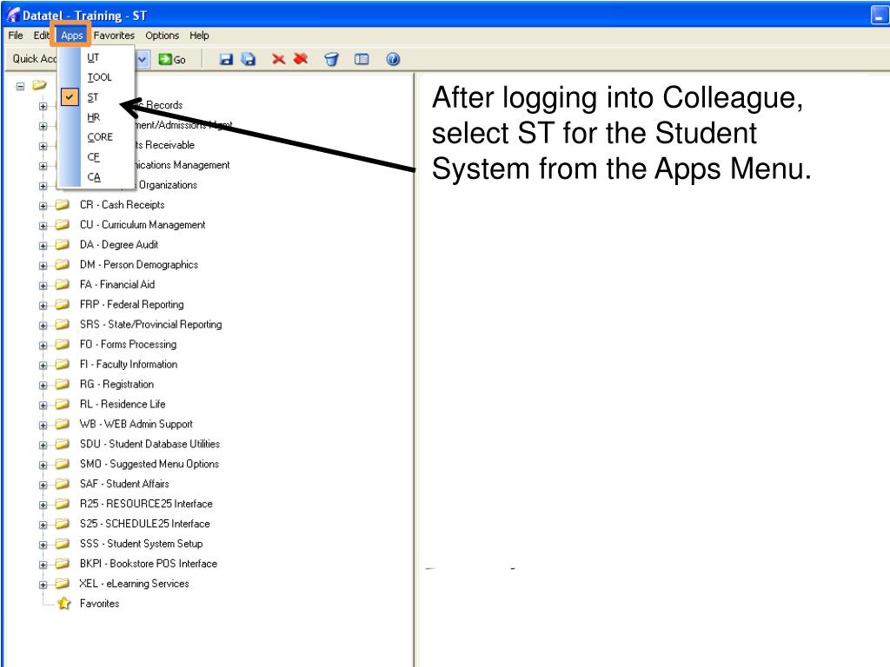Minimize the Datatel window
The width and height of the screenshot is (890, 667).
pos(880,15)
